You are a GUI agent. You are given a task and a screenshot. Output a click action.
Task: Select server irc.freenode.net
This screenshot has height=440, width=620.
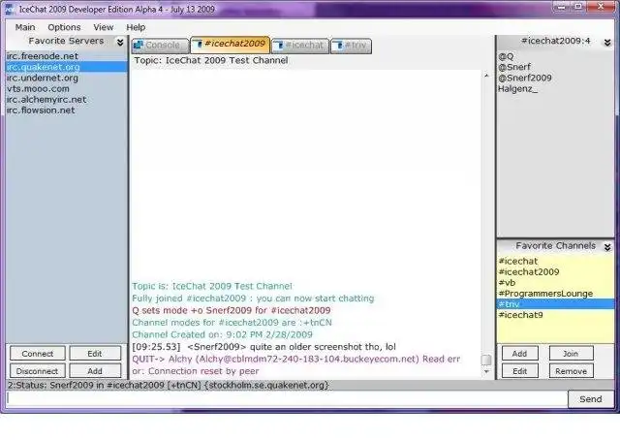click(x=67, y=56)
